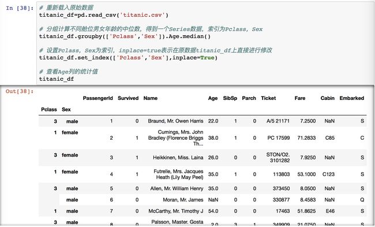Image resolution: width=375 pixels, height=227 pixels.
Task: Click the Parch column header
Action: tap(249, 98)
